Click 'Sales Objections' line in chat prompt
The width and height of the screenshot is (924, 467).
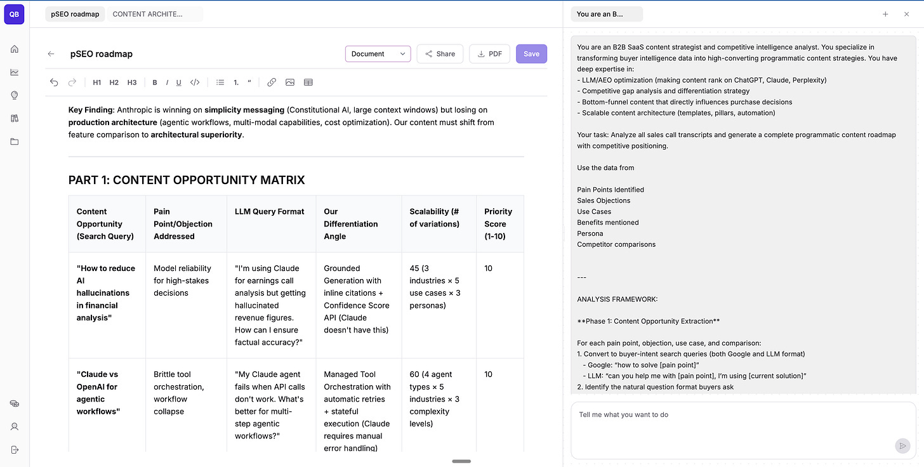(x=604, y=201)
